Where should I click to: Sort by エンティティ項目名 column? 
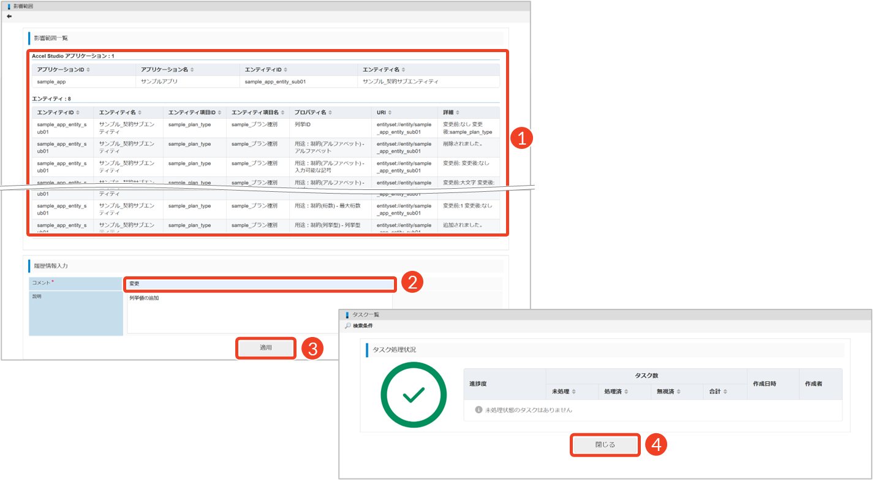tap(282, 113)
